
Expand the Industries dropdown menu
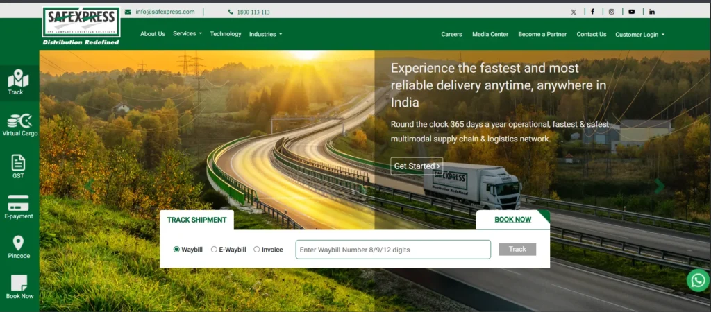(265, 34)
